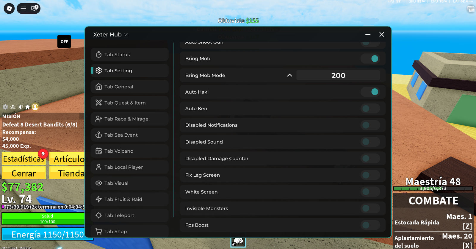Viewport: 476px width, 249px height.
Task: Minimize the Xeter Hub window
Action: 368,34
